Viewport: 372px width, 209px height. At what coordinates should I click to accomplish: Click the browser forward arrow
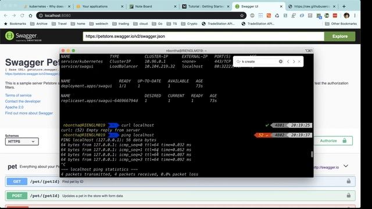tap(14, 16)
